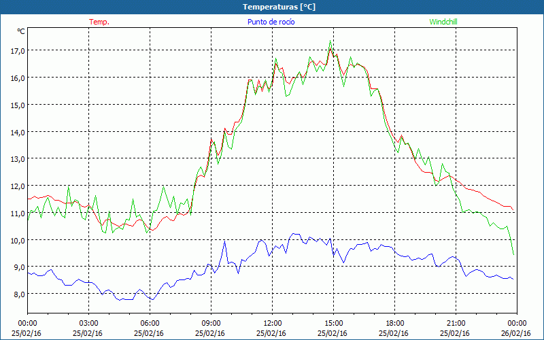Click the 26/02/16 date label
544x340 pixels.
click(517, 333)
